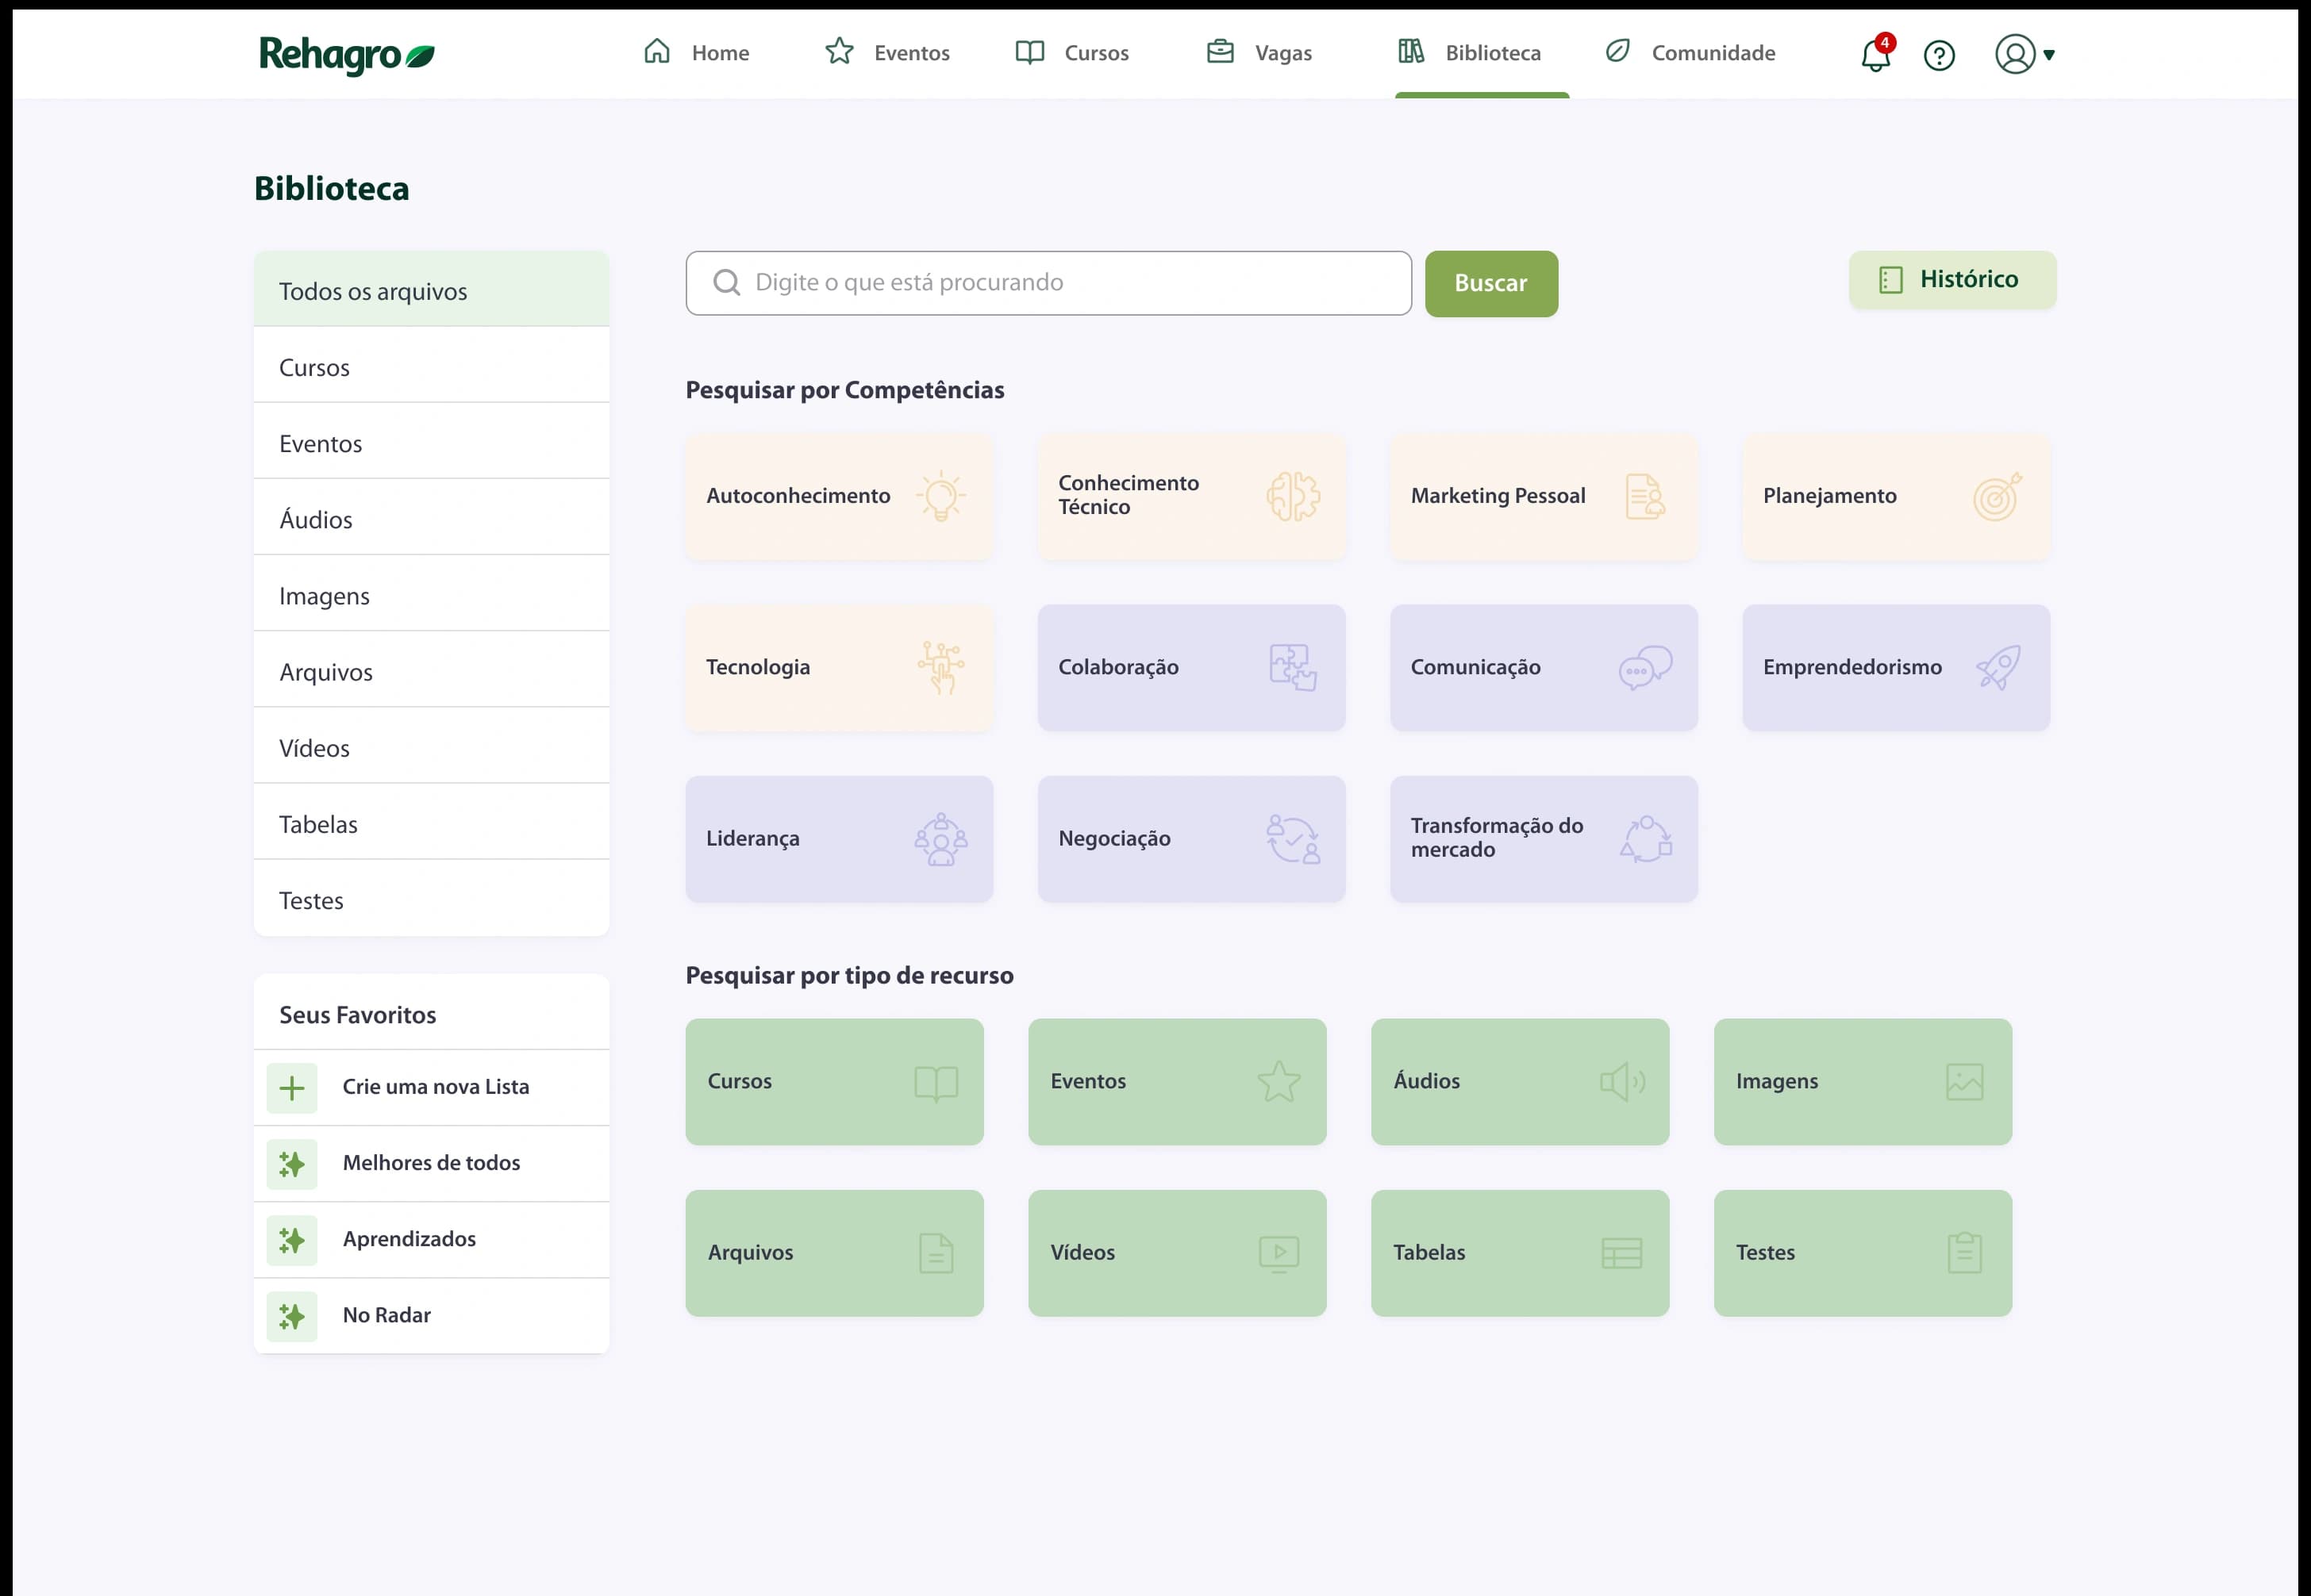Screen dimensions: 2311x1596
Task: Click the speaker icon on green Áudios card
Action: pyautogui.click(x=1621, y=1082)
